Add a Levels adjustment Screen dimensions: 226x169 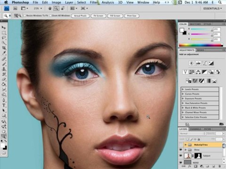tap(198, 63)
